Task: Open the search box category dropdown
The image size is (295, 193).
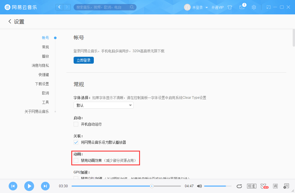Action: coord(132,7)
